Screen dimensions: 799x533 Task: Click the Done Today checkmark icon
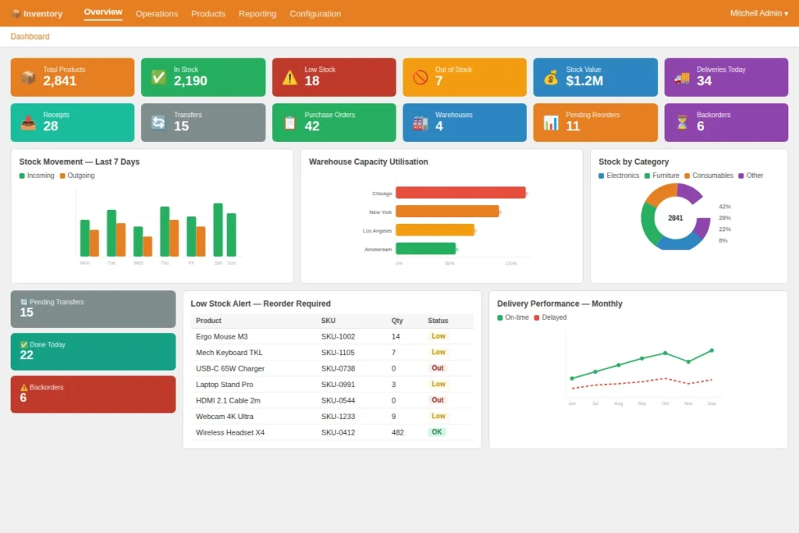click(x=23, y=345)
